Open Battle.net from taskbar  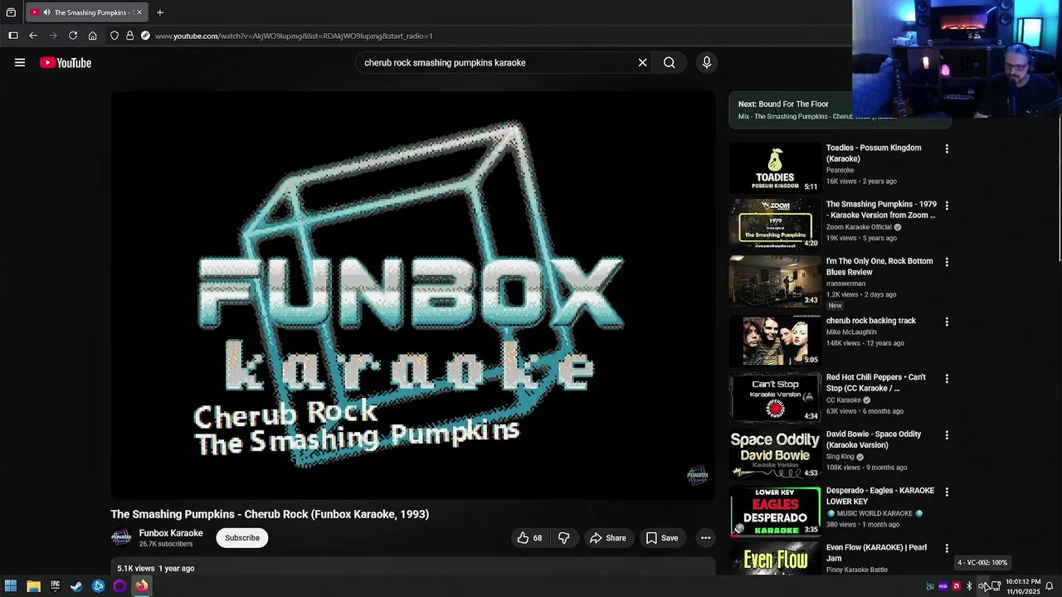click(x=98, y=586)
